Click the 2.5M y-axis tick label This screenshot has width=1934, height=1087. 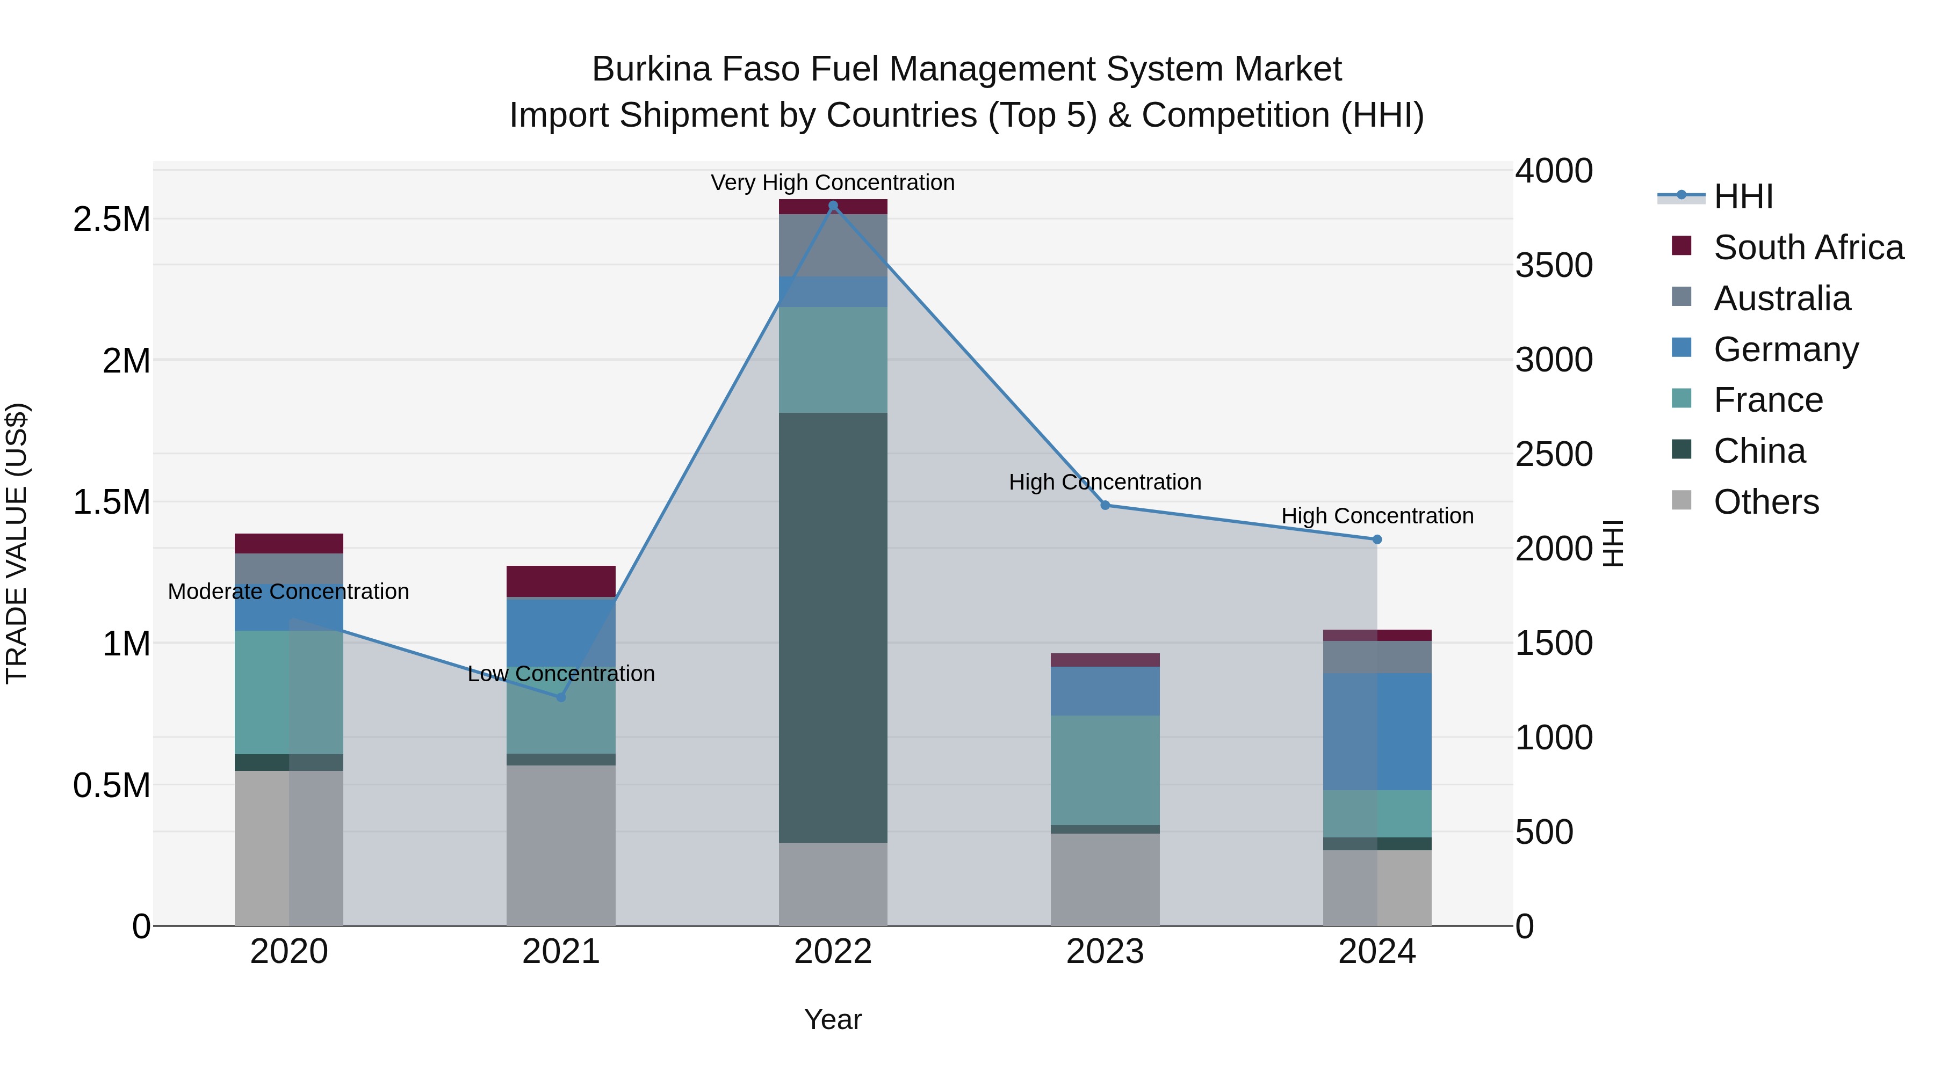[111, 219]
